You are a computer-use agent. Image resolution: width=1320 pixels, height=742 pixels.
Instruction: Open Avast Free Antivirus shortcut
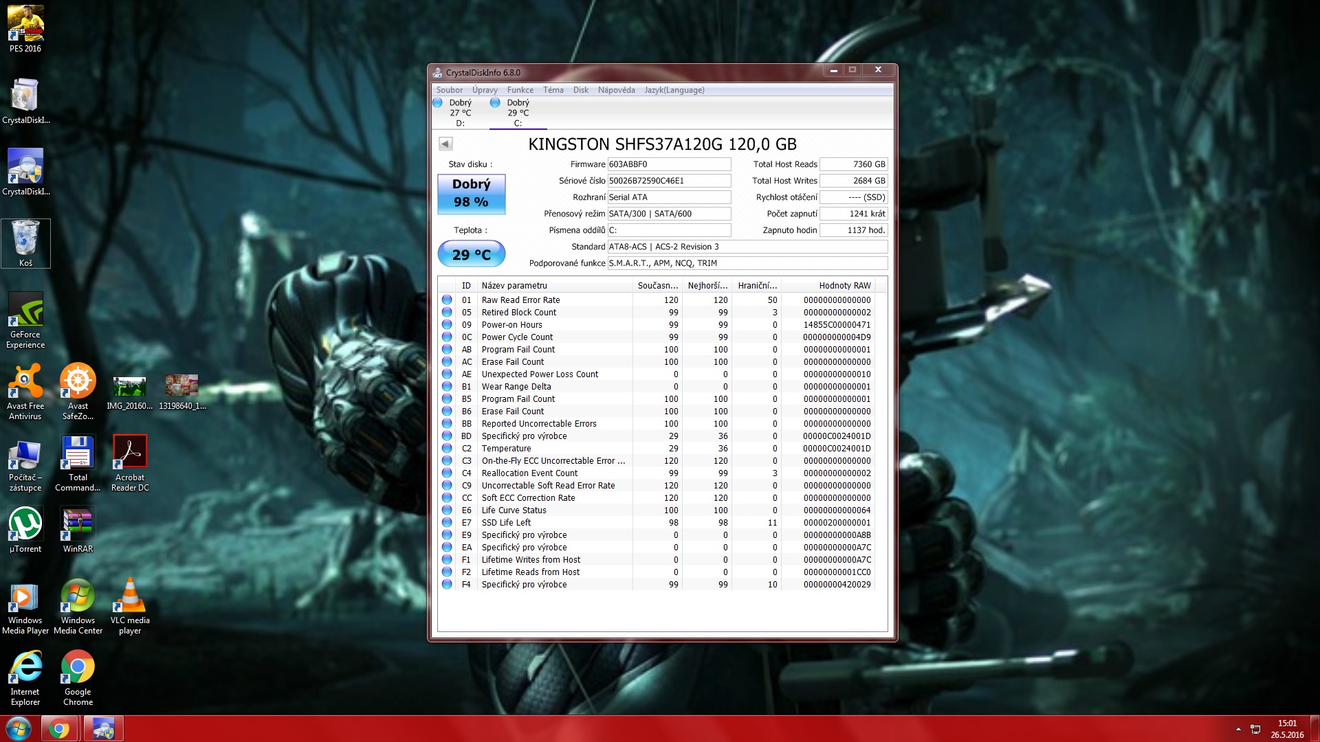(25, 392)
